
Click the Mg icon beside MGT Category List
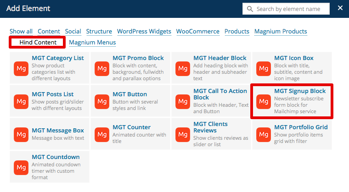point(21,68)
